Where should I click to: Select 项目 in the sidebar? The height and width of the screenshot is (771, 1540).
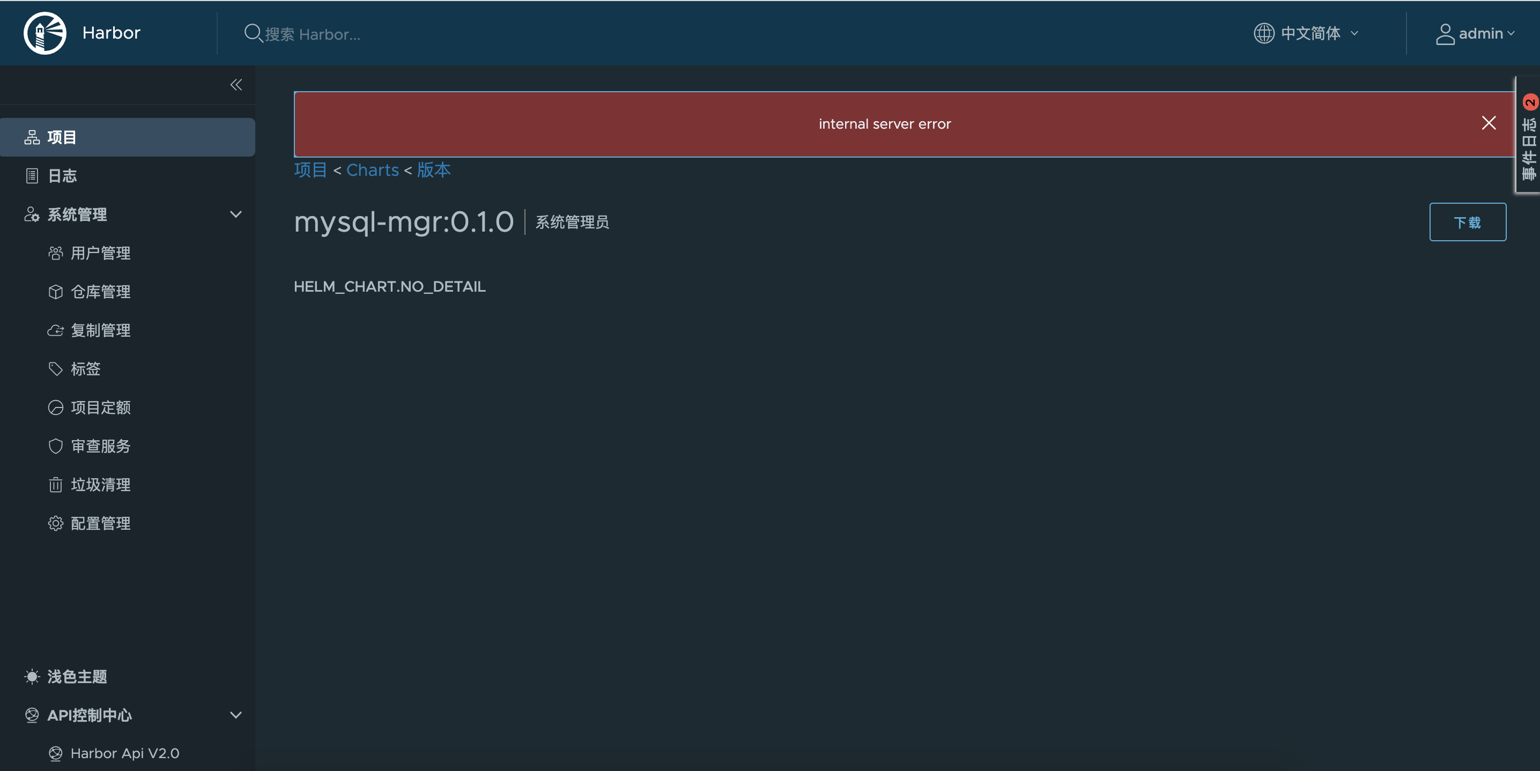point(62,137)
